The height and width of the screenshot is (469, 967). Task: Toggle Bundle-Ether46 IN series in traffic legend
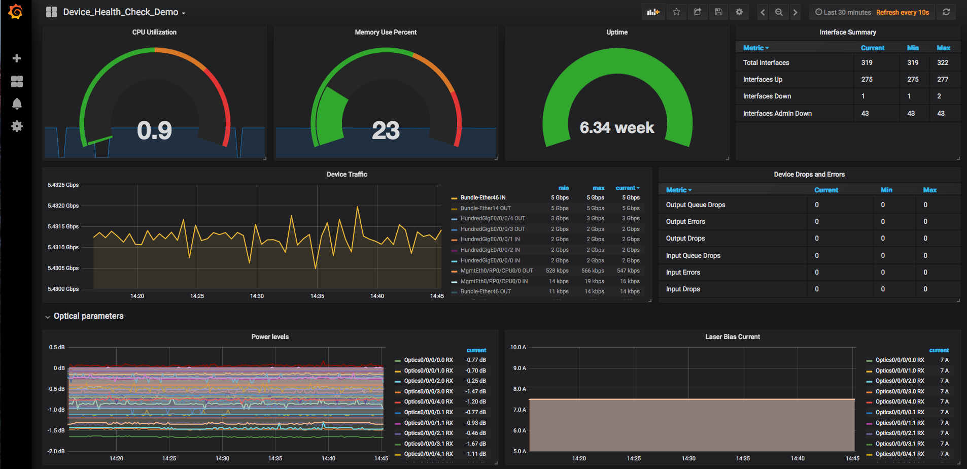point(483,197)
